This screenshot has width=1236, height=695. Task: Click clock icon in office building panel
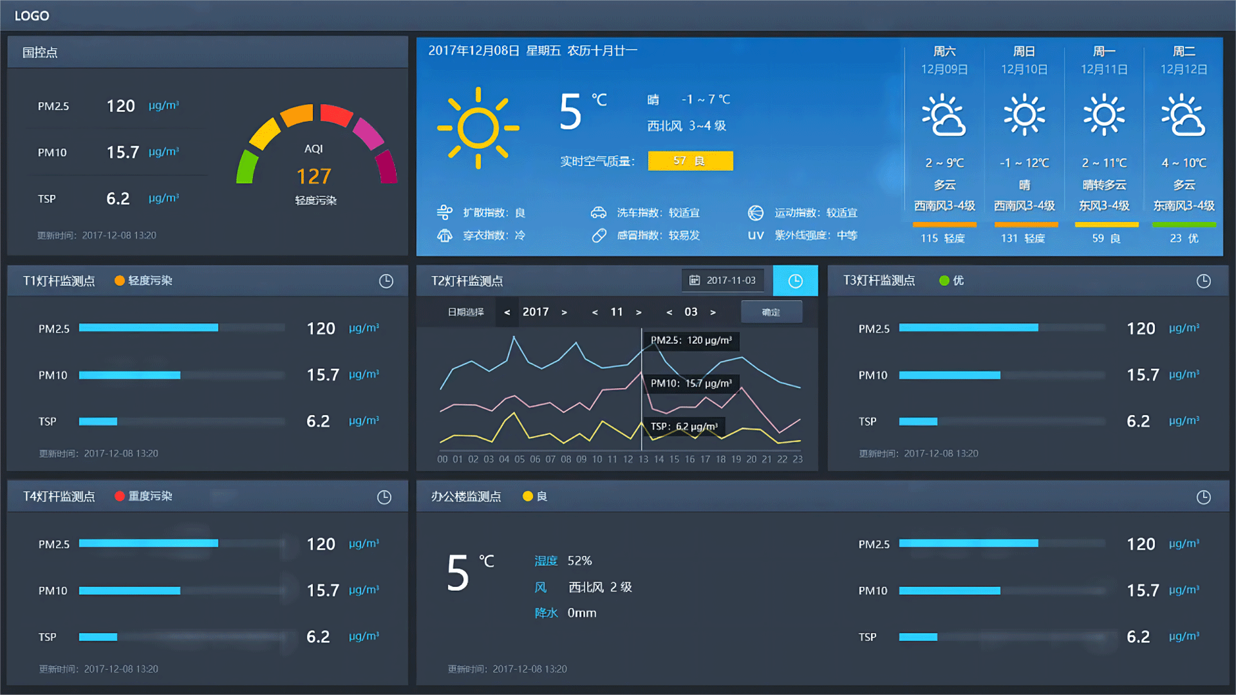click(1203, 497)
